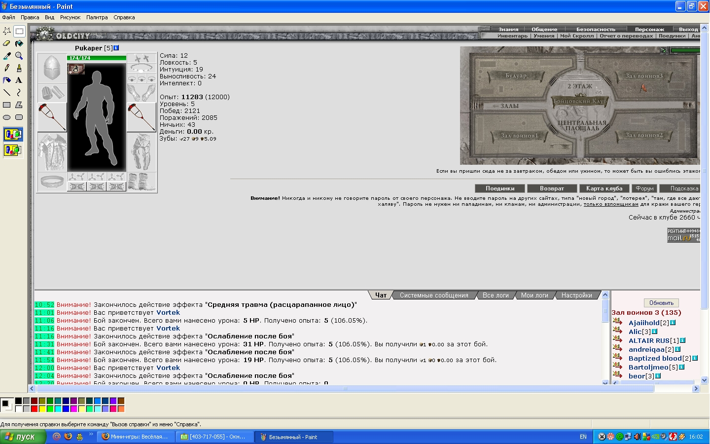This screenshot has width=710, height=444.
Task: Activate the Airbrush spray tool
Action: (x=7, y=80)
